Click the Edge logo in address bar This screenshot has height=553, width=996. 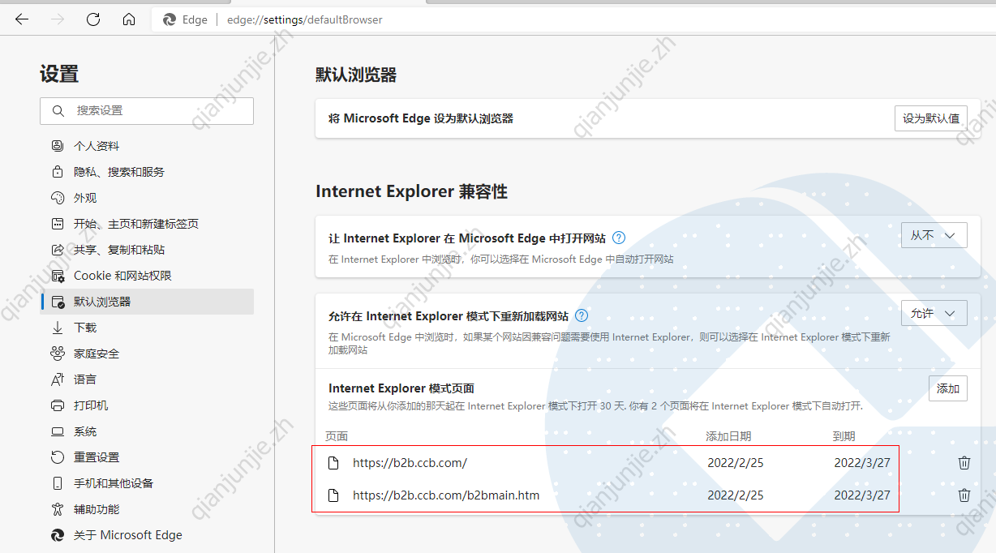tap(170, 19)
